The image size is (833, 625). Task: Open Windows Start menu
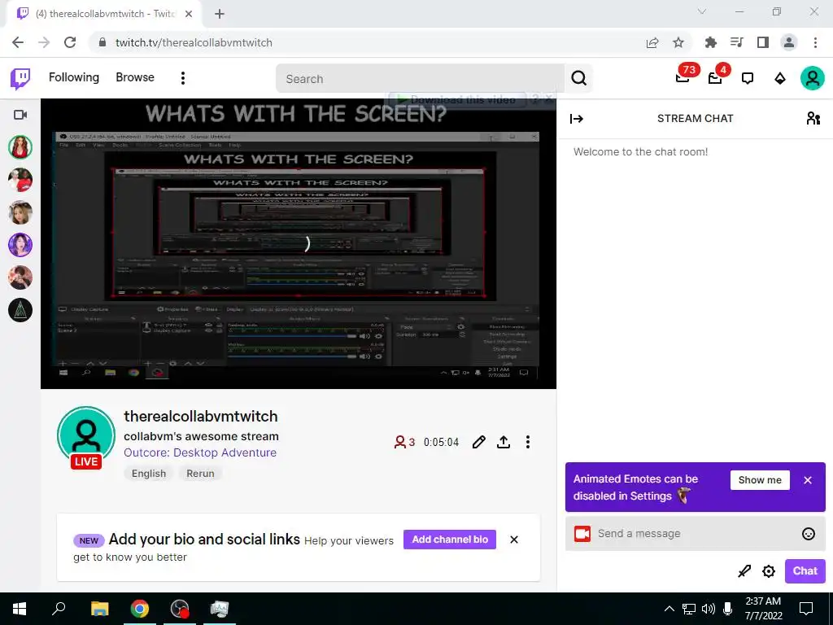point(20,609)
